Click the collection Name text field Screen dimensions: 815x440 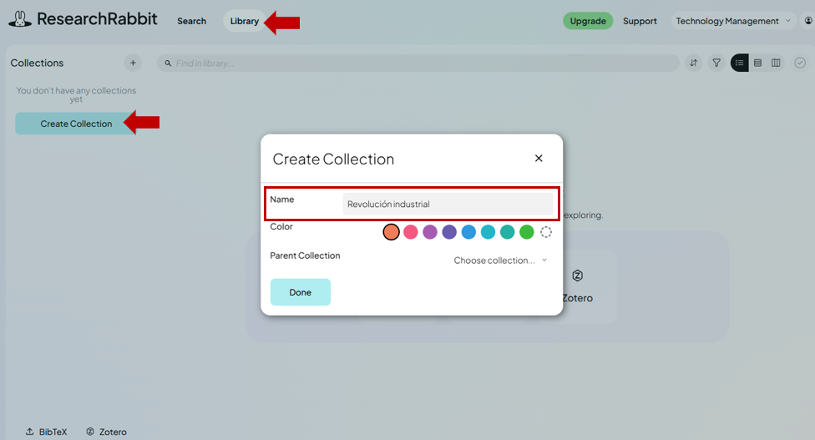click(x=448, y=204)
